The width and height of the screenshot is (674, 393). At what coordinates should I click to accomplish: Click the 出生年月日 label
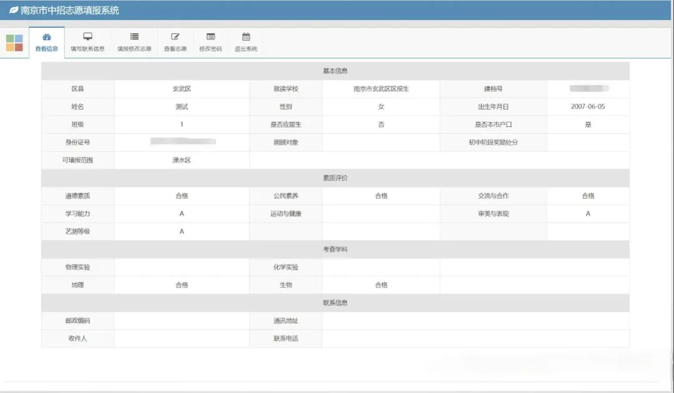click(493, 107)
